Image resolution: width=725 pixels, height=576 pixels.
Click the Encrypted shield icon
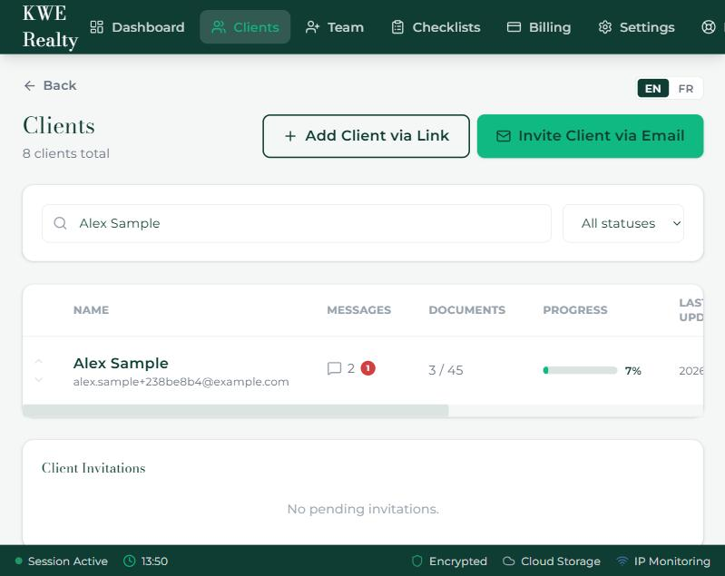[x=417, y=561]
